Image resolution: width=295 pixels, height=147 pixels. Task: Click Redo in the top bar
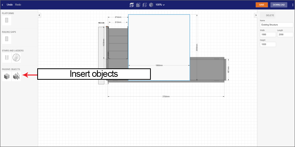click(18, 5)
